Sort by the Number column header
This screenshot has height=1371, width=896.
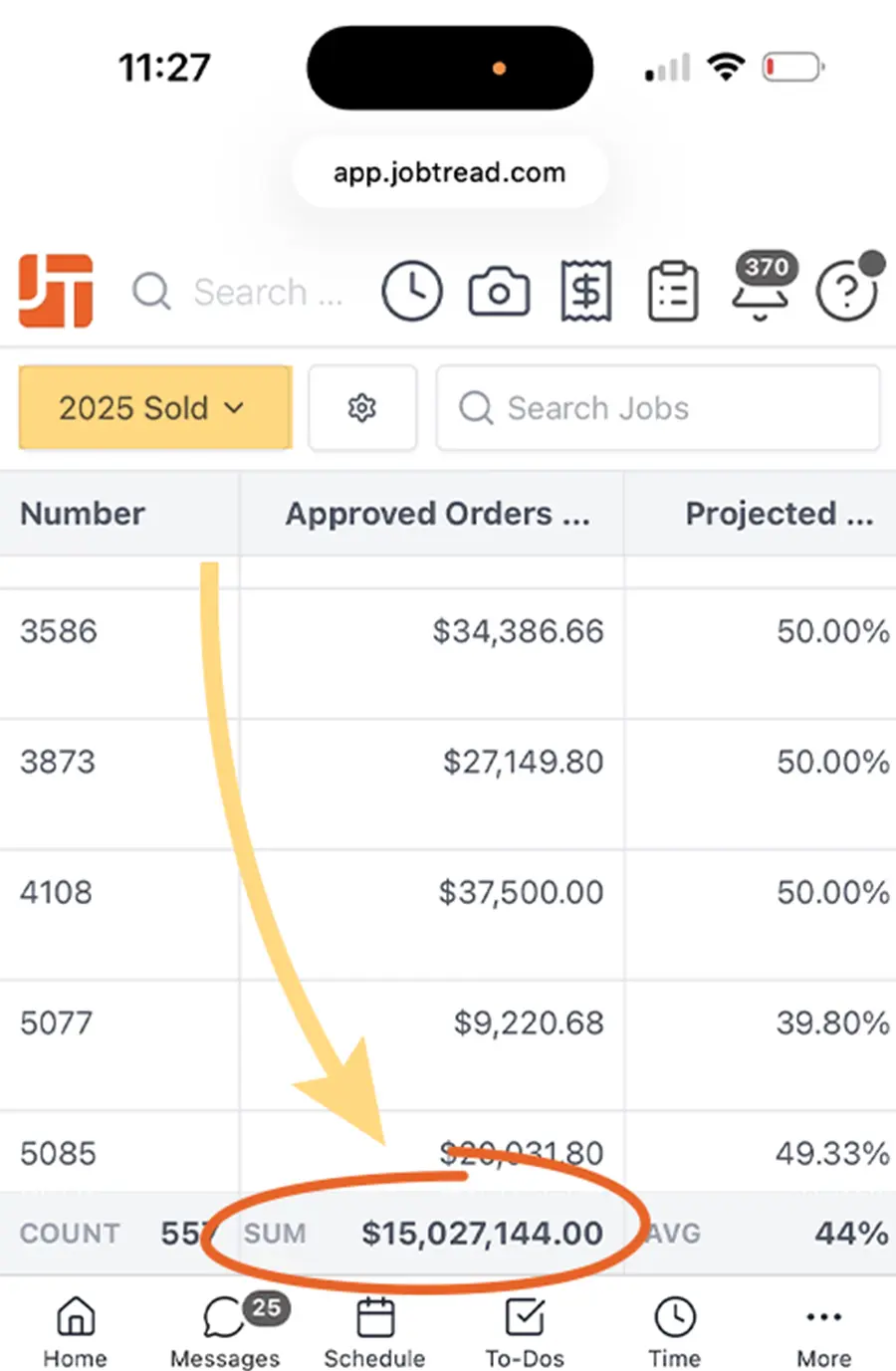83,514
